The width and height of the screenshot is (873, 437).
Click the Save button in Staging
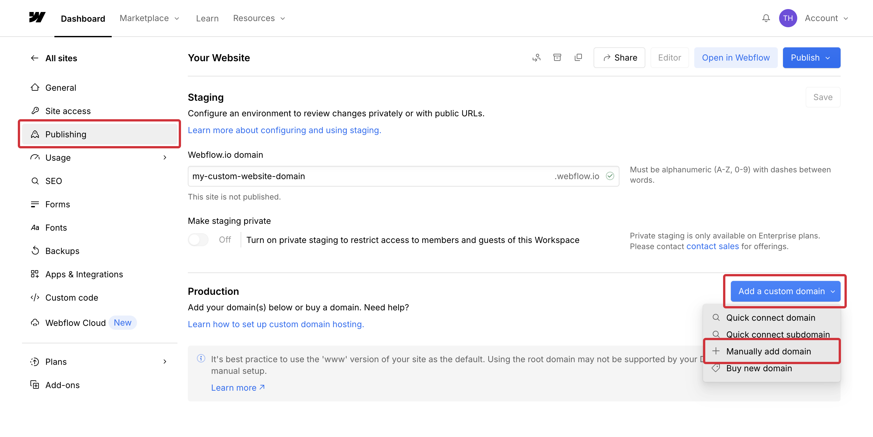click(823, 97)
